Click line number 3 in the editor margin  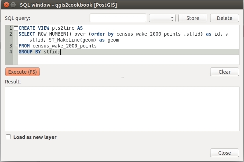pos(11,46)
